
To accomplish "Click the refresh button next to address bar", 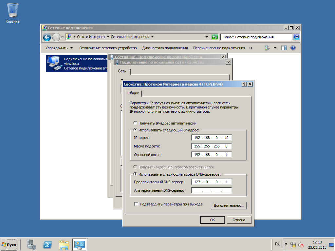I will click(215, 37).
